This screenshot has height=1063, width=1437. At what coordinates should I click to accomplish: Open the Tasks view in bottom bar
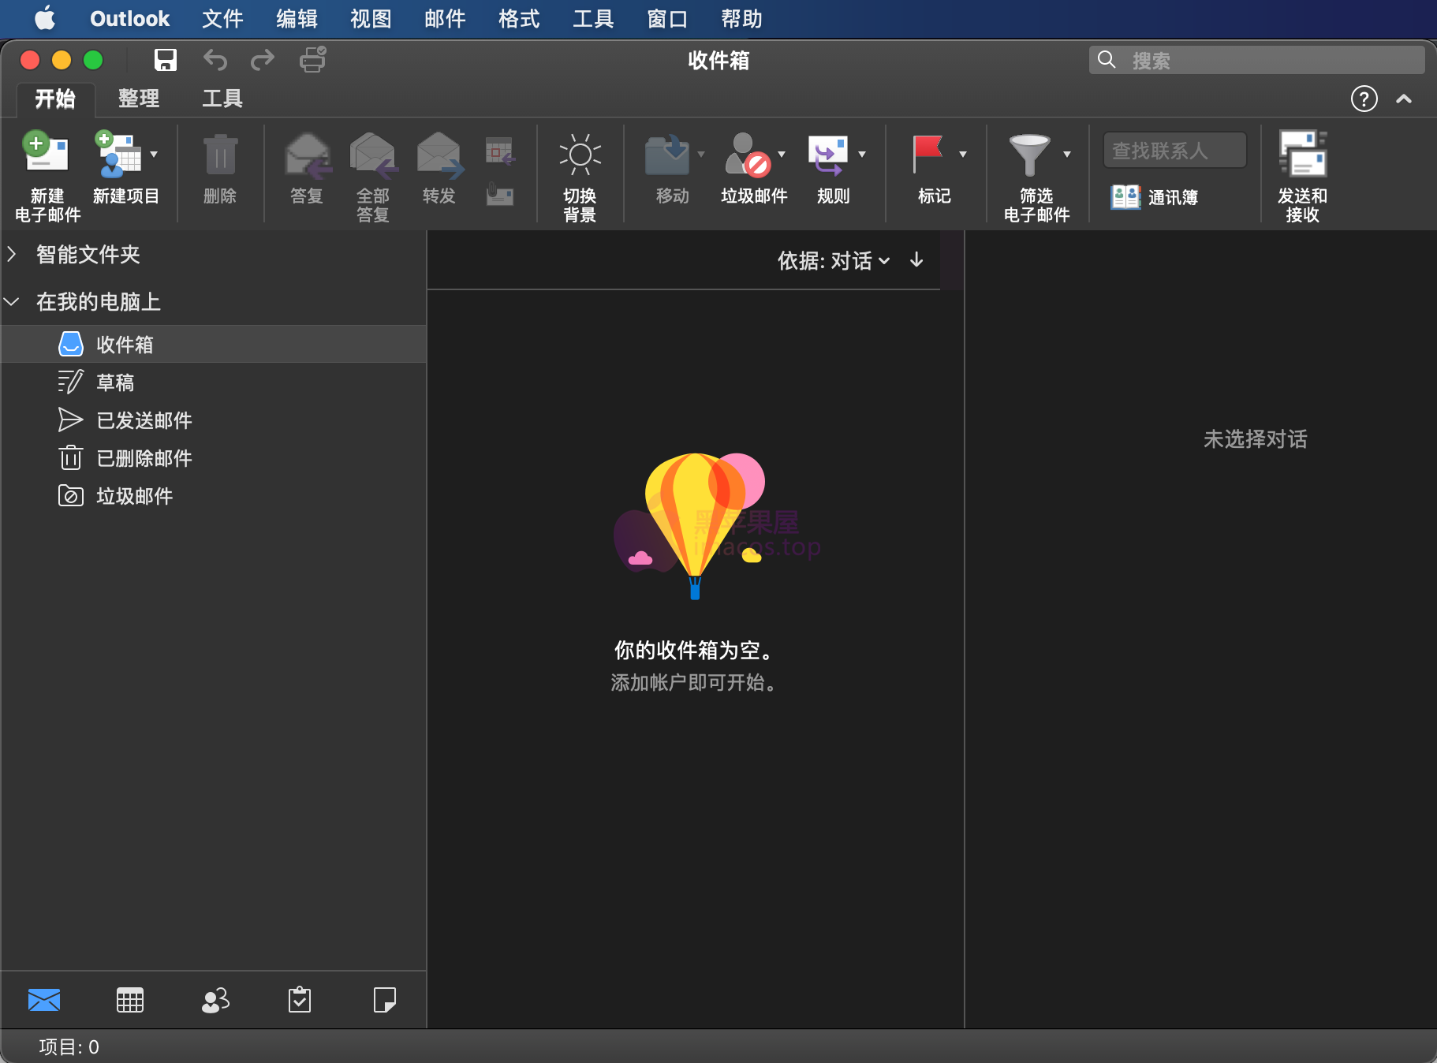[300, 1000]
